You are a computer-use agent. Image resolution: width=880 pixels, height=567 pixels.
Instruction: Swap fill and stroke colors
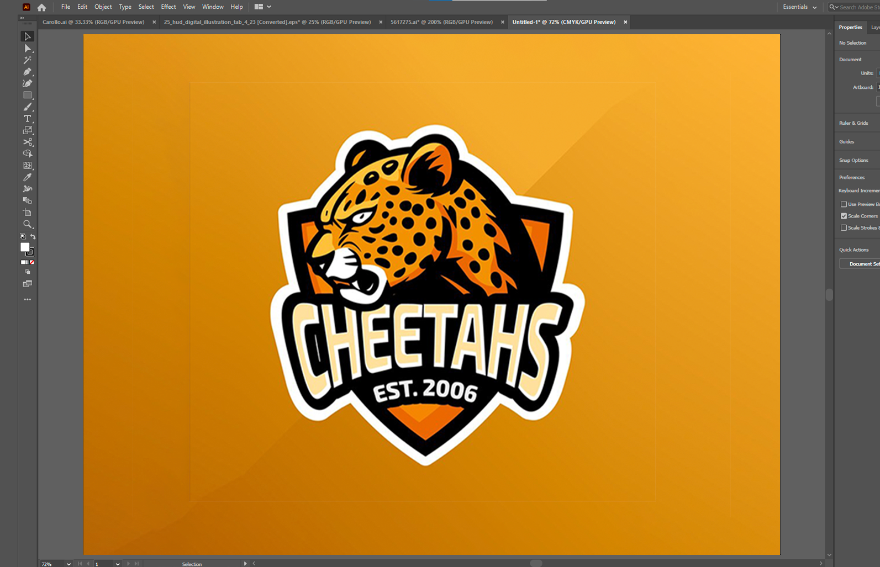33,236
